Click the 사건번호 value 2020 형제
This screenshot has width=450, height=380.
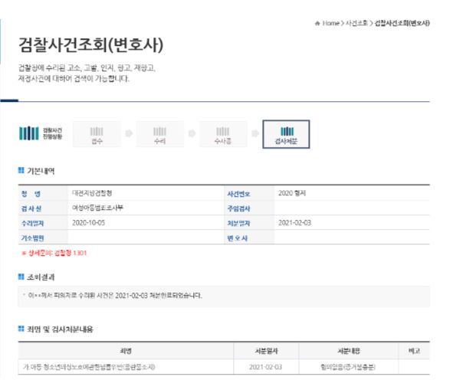point(292,193)
